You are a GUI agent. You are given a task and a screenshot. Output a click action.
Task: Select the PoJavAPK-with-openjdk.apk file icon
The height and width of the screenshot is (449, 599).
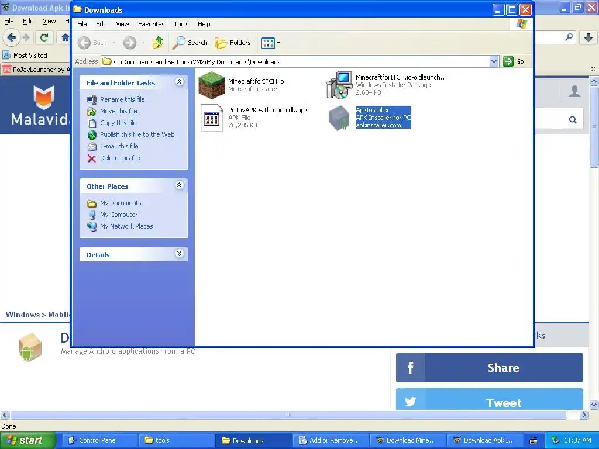pos(212,118)
